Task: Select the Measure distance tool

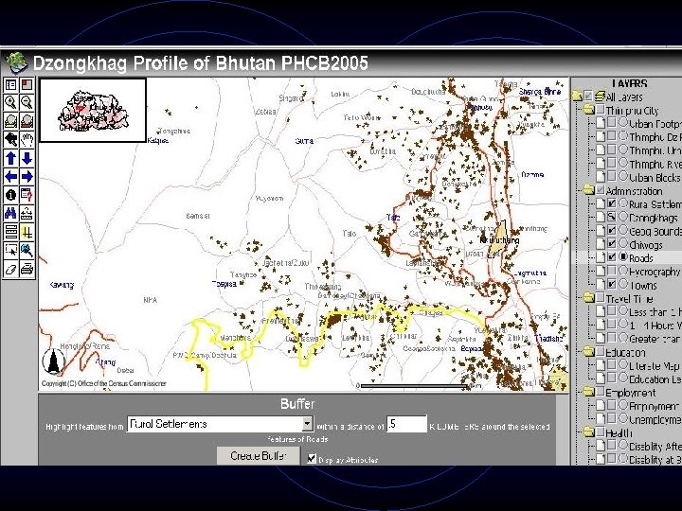Action: click(x=27, y=213)
